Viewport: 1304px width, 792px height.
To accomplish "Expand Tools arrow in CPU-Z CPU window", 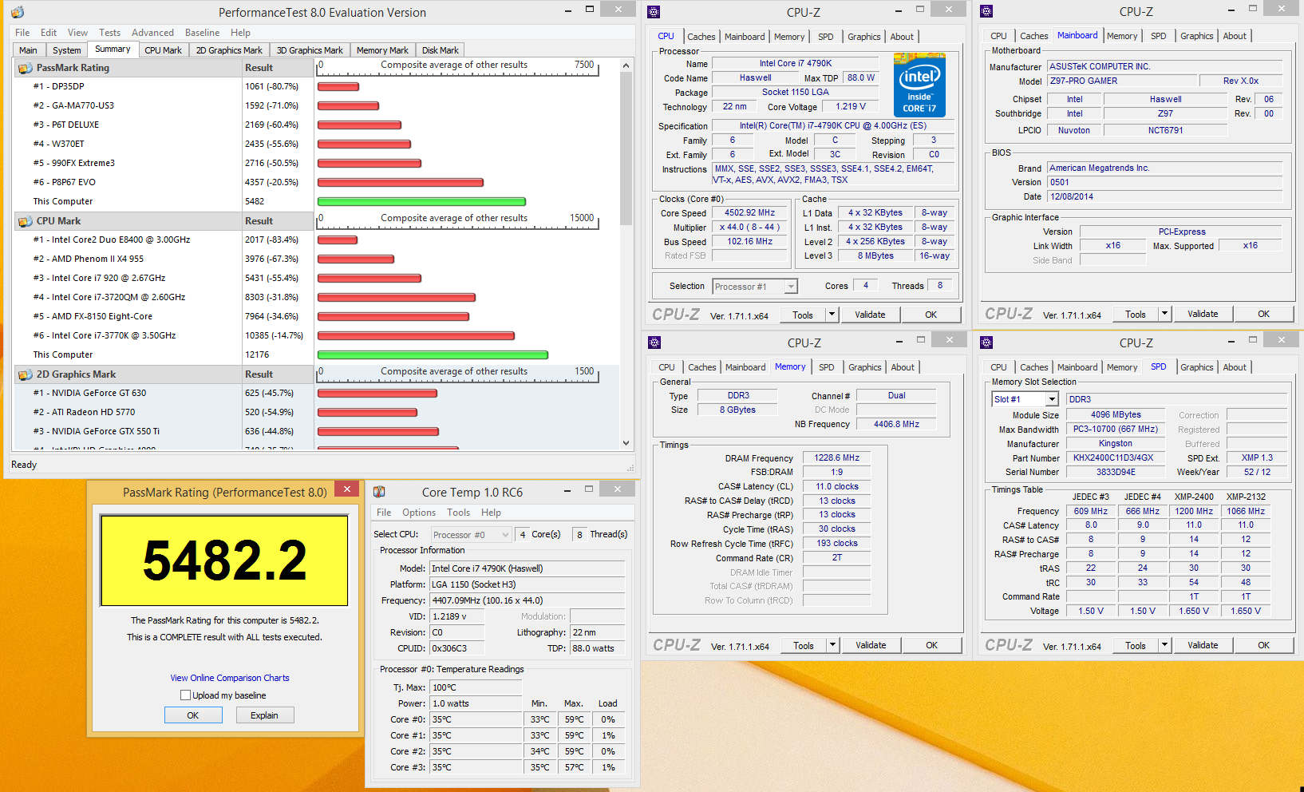I will (832, 315).
